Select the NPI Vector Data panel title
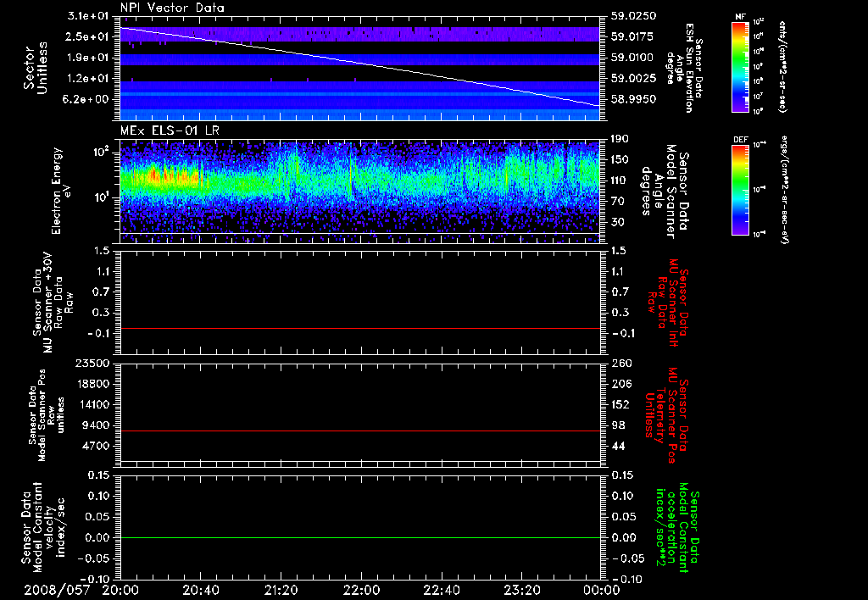 [173, 8]
